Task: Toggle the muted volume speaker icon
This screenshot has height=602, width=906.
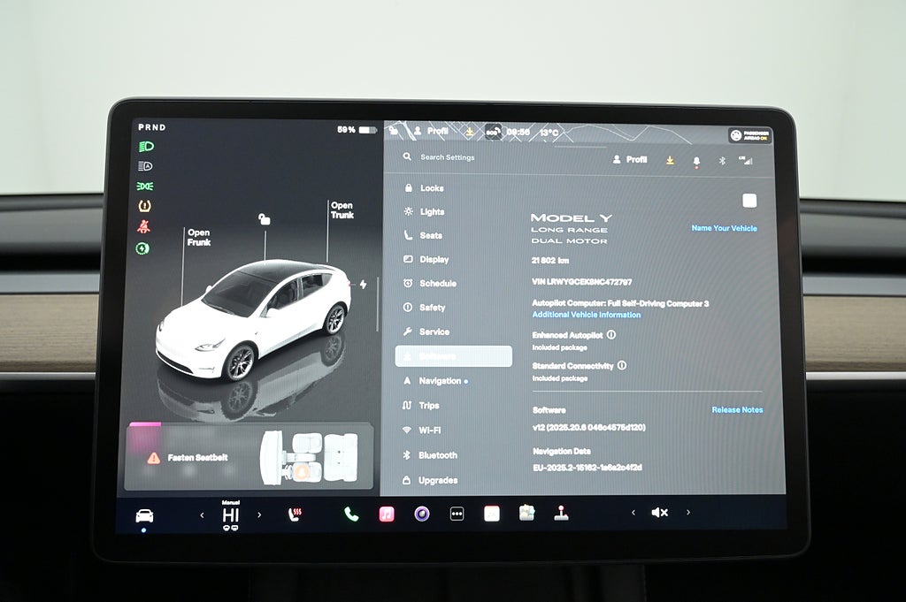Action: (659, 513)
